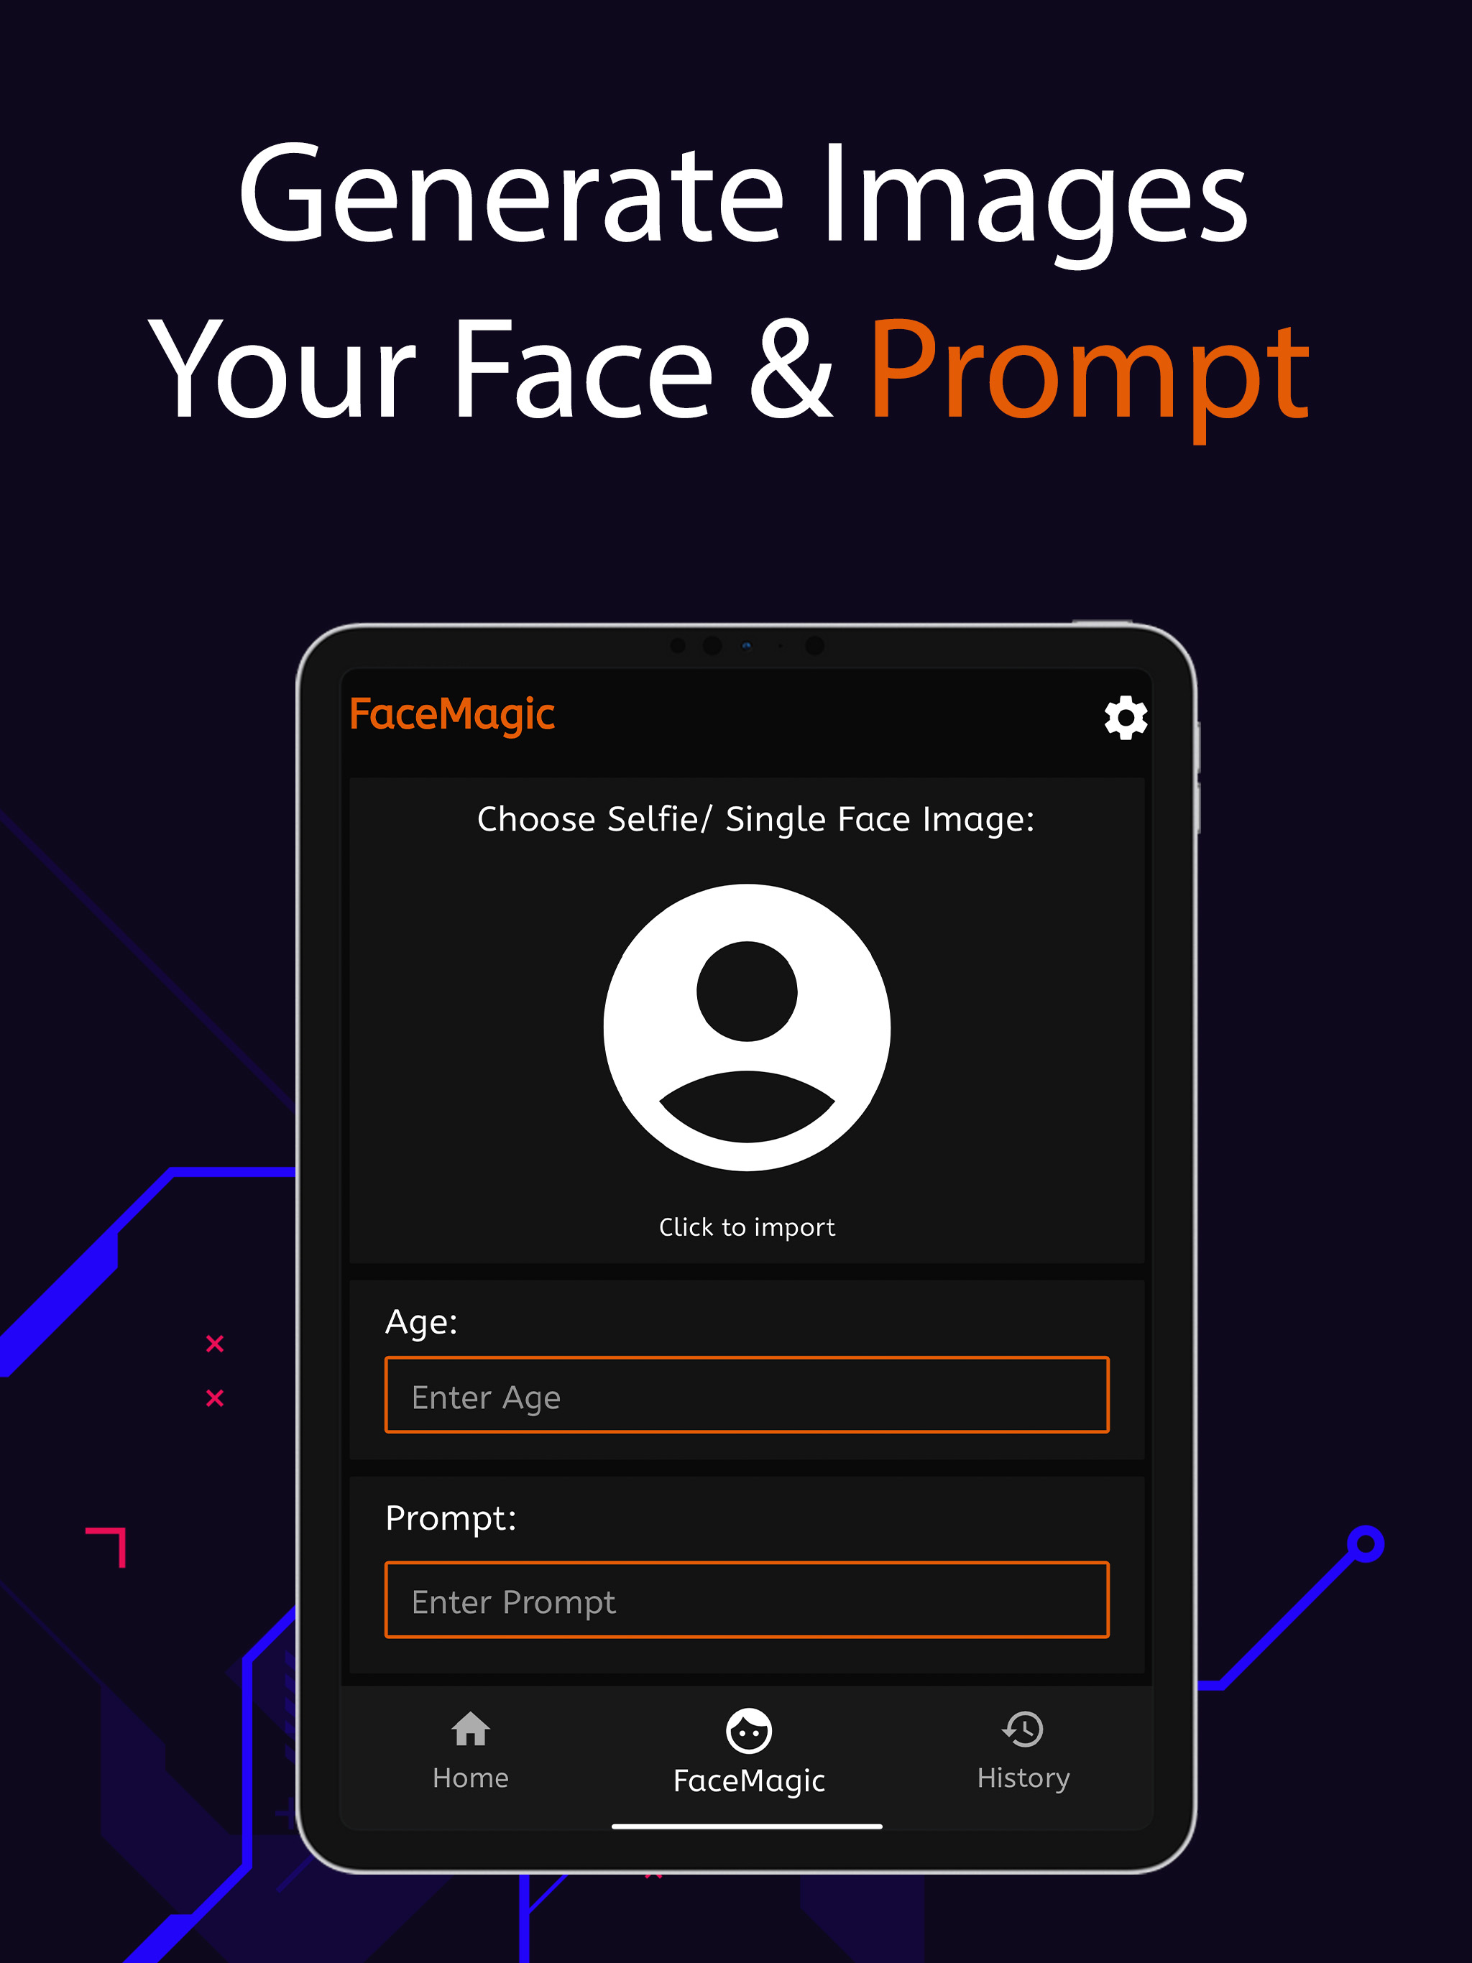Select the FaceMagic tab label
1472x1963 pixels.
[x=748, y=1781]
